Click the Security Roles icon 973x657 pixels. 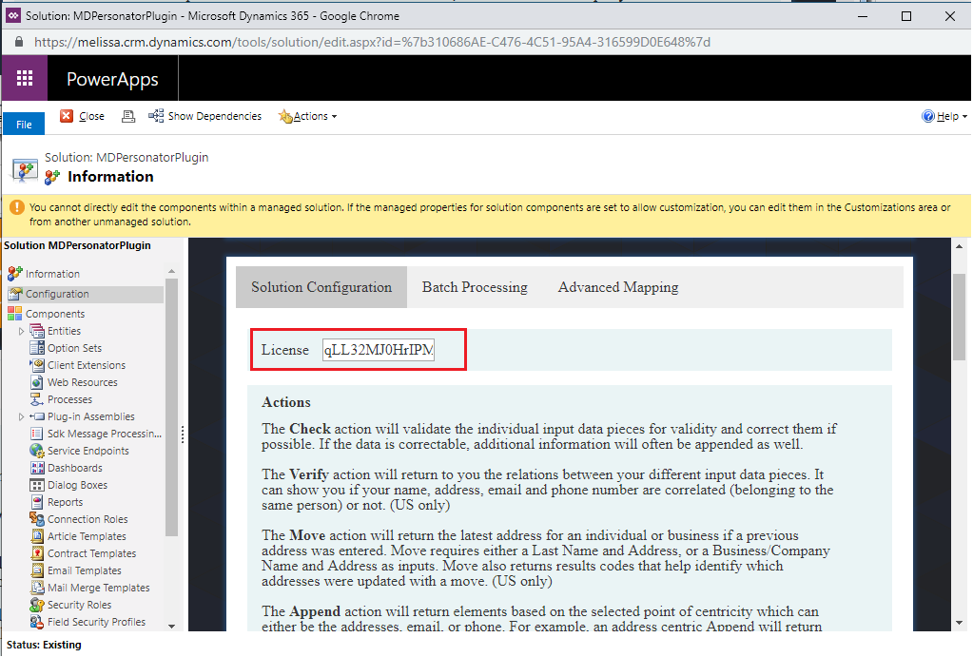(x=37, y=605)
